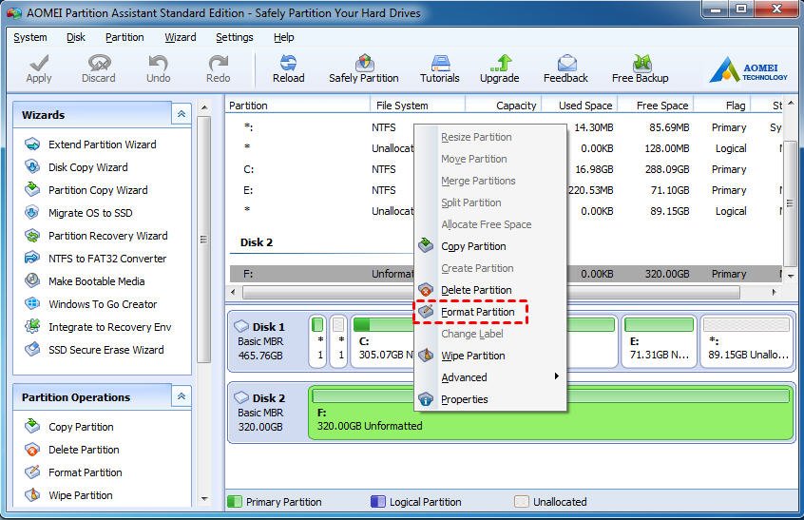This screenshot has width=804, height=520.
Task: Select the F: Unformatted row in list
Action: (x=505, y=274)
